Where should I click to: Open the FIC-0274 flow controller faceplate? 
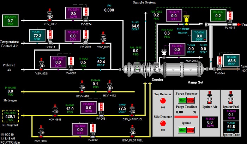(x=73, y=13)
